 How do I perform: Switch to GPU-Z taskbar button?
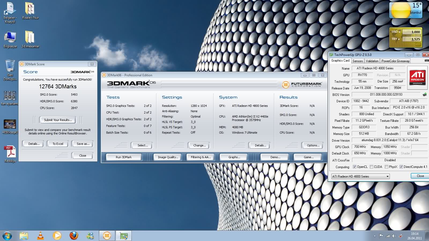(124, 236)
